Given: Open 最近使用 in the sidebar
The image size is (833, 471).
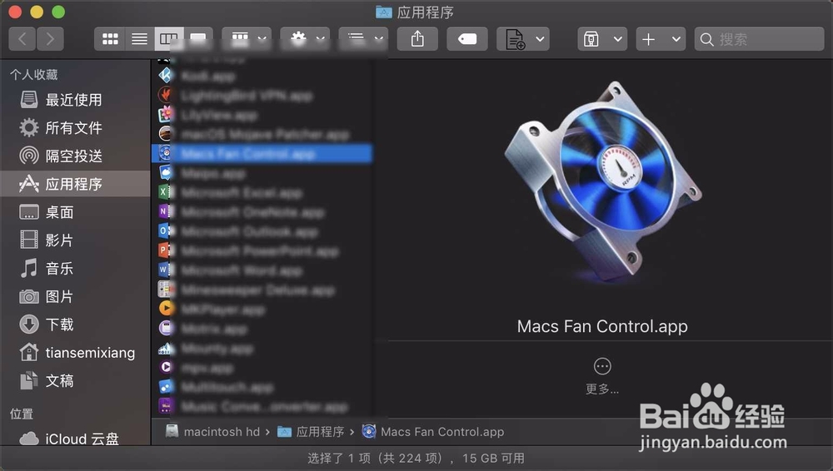Looking at the screenshot, I should pos(74,99).
